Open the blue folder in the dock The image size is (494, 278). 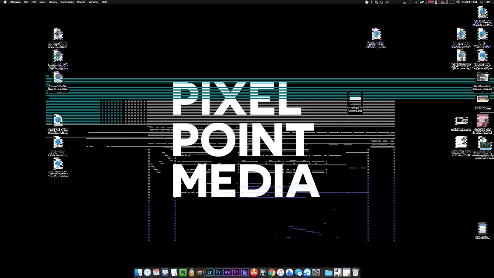point(329,272)
